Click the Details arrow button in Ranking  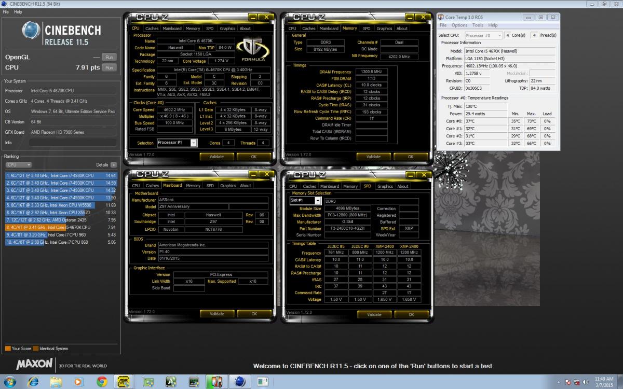(x=114, y=164)
